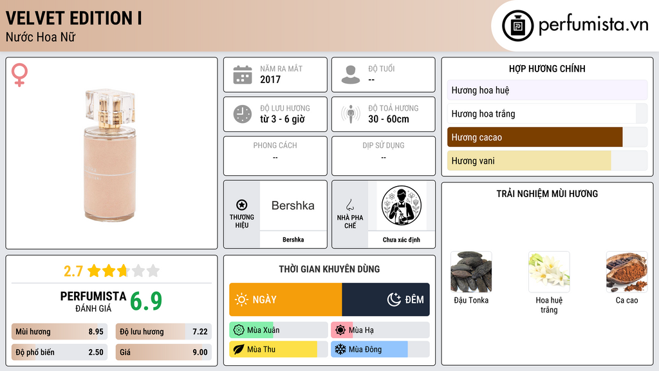Click the orange Ngày time segment
The image size is (659, 371).
click(286, 300)
